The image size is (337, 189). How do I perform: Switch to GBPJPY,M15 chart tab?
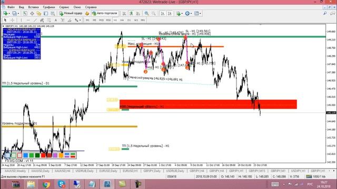pos(257,171)
